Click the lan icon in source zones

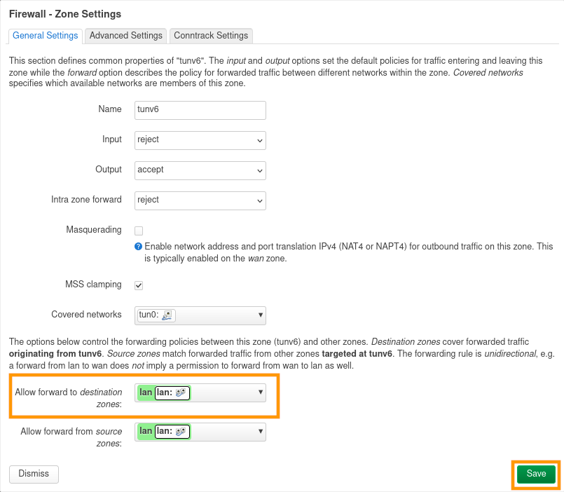[x=181, y=432]
